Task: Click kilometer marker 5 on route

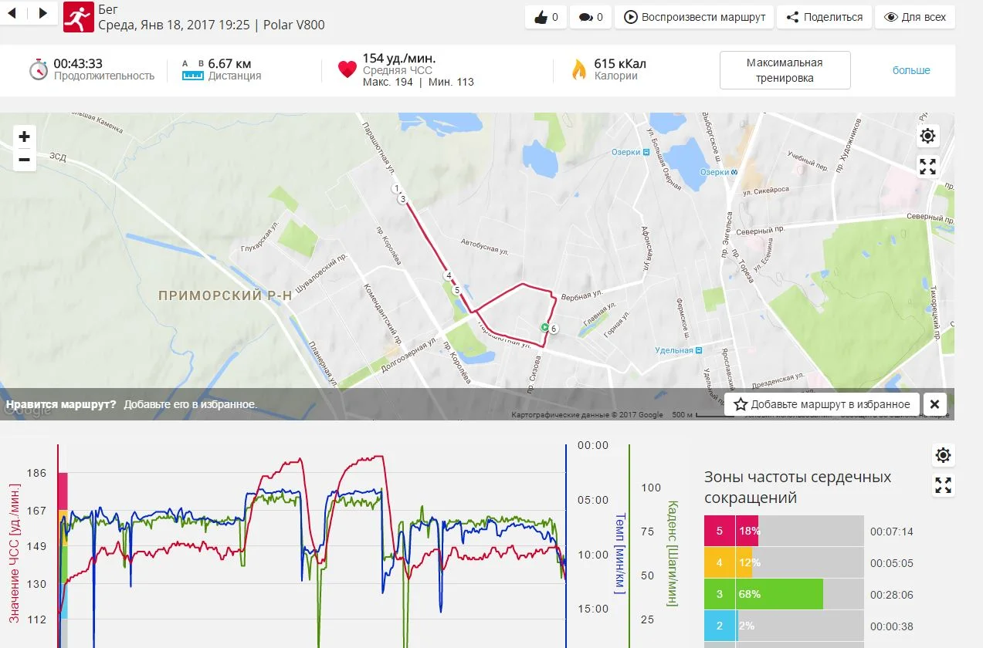Action: (x=457, y=290)
